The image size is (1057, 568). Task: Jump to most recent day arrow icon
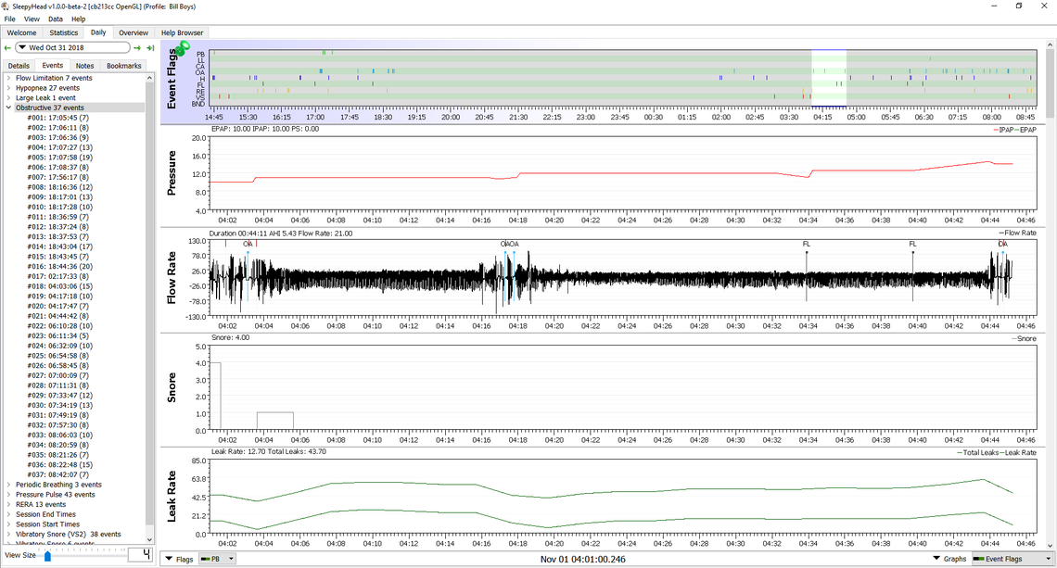coord(150,48)
